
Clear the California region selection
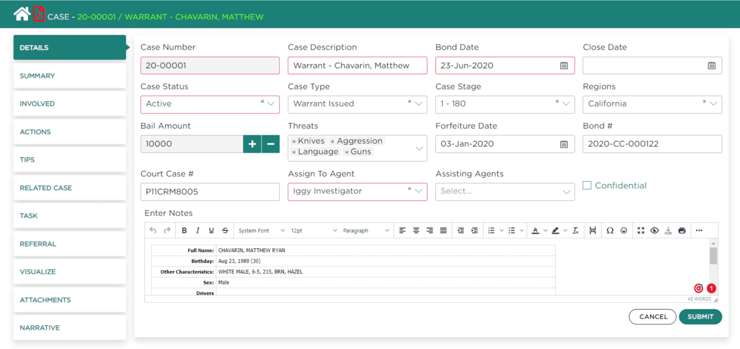[x=704, y=102]
